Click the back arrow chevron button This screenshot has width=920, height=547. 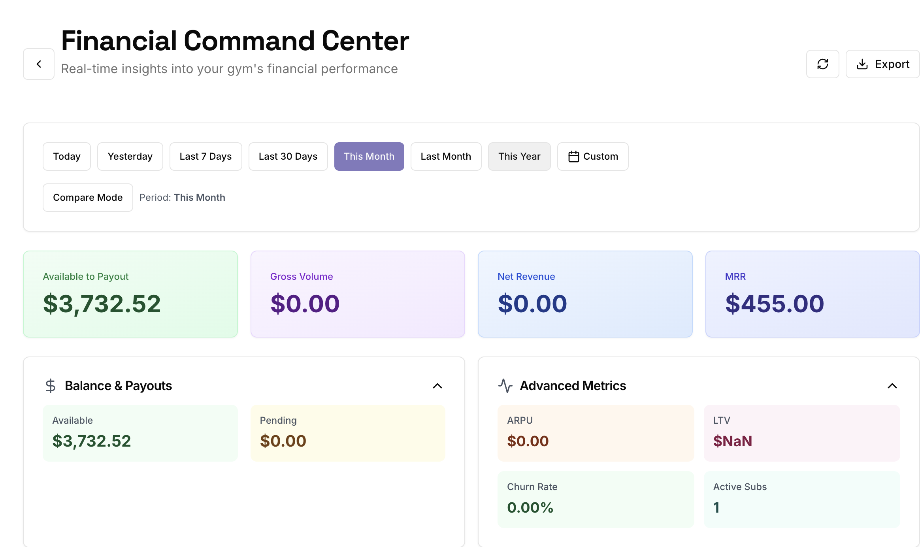pos(39,64)
